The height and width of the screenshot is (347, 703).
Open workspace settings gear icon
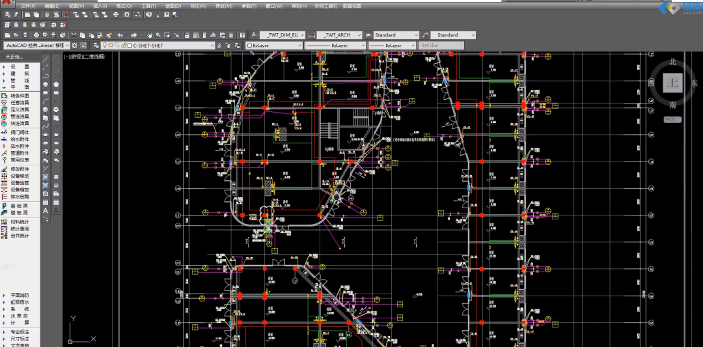74,46
